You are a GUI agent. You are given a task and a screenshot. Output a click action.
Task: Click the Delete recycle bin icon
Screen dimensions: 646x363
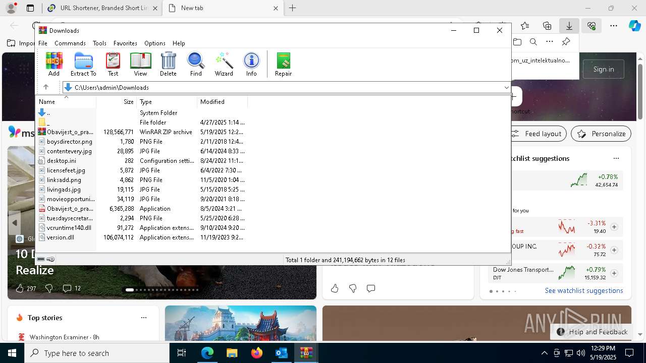[x=168, y=64]
